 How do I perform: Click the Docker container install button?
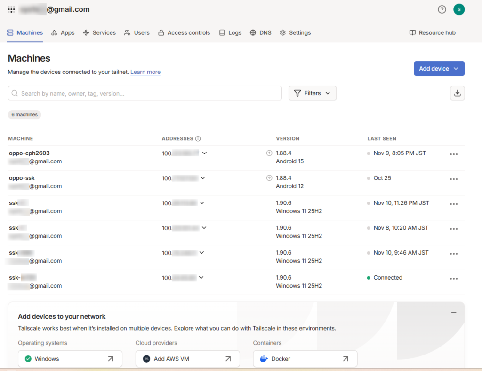pos(305,359)
